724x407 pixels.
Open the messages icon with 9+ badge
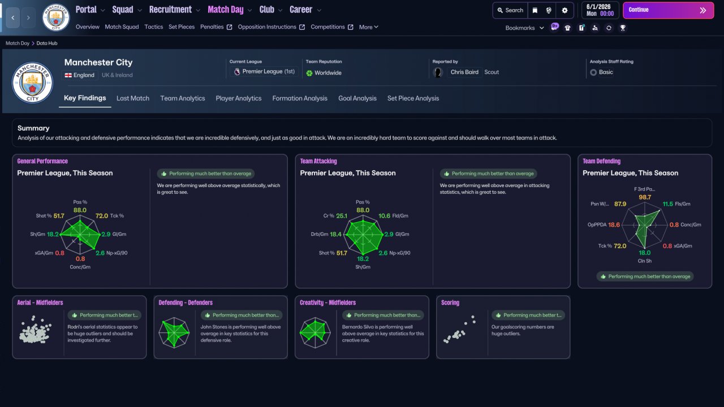pos(554,27)
